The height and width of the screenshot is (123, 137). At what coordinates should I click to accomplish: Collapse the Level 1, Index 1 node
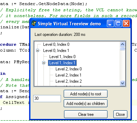click(x=43, y=63)
